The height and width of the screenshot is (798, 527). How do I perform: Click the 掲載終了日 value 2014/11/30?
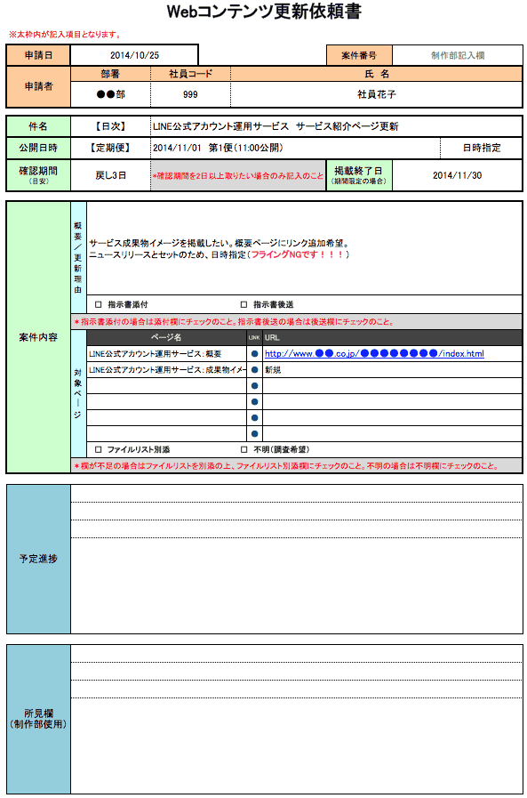458,175
